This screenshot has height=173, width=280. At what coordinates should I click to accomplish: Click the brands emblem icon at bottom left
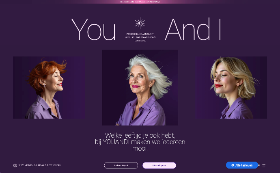pyautogui.click(x=15, y=166)
